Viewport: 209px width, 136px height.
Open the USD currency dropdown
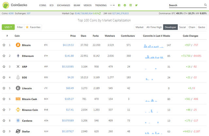[x=8, y=27]
